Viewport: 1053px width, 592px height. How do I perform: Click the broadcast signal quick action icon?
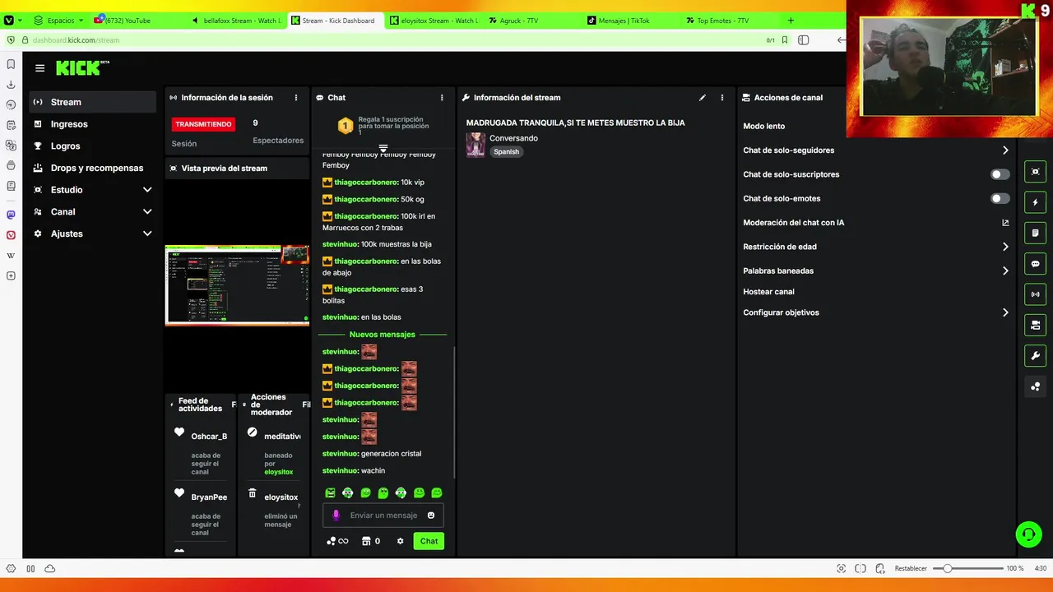tap(1036, 294)
